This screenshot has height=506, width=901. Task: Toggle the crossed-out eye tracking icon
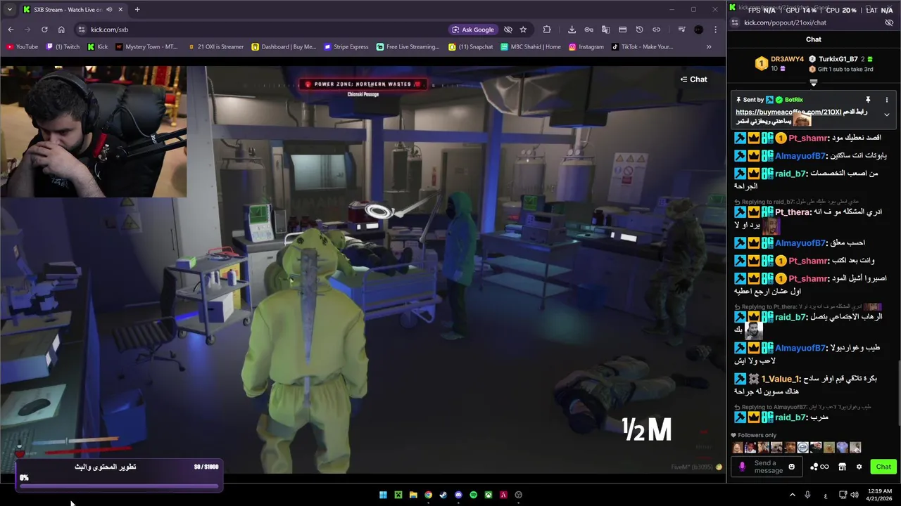click(x=508, y=30)
